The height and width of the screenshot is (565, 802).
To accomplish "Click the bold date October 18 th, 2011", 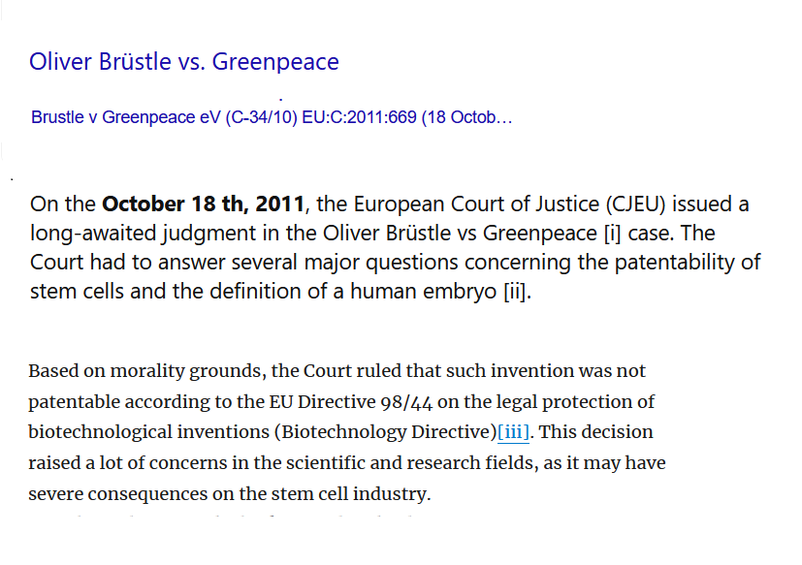I will (x=203, y=204).
